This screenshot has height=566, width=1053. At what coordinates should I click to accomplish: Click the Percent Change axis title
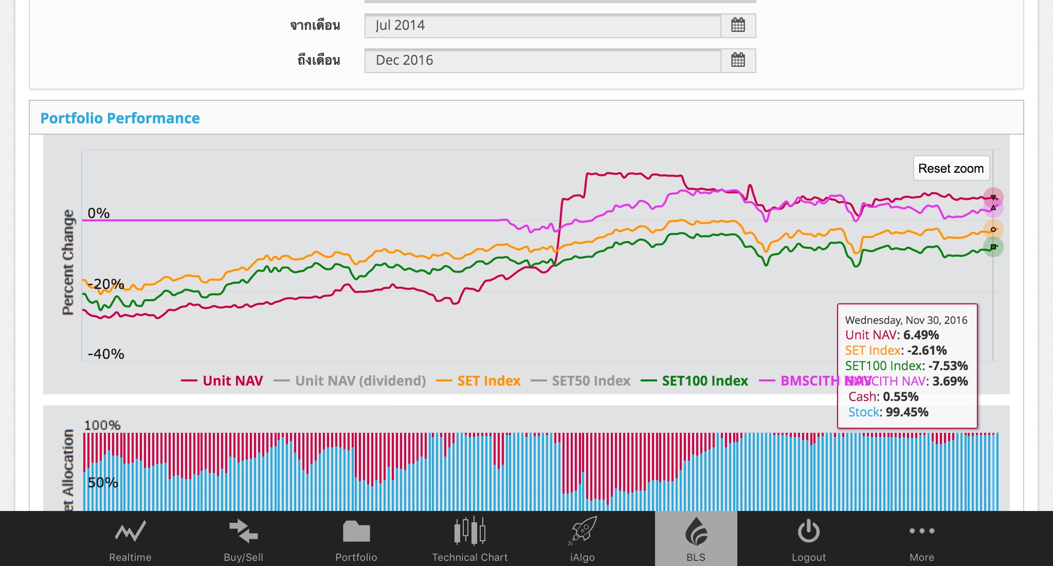(x=68, y=262)
